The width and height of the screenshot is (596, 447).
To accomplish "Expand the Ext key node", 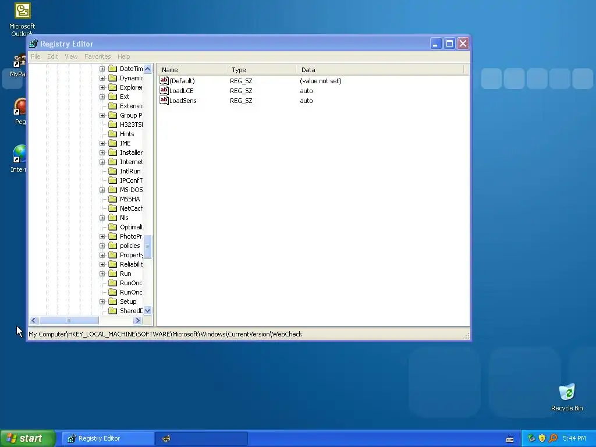I will click(102, 97).
